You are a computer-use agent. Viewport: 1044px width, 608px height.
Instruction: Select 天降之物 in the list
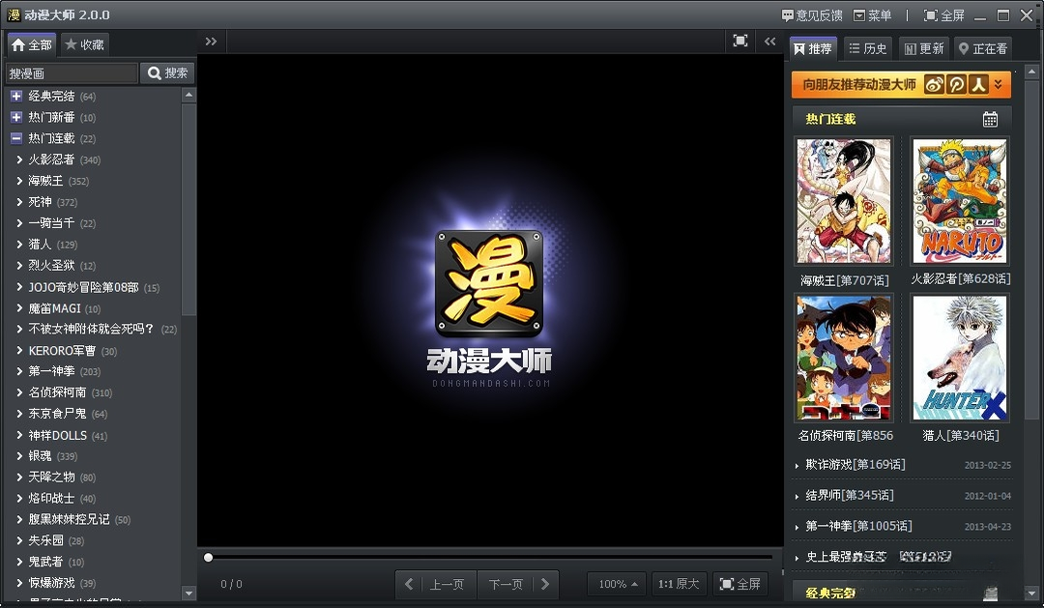(x=51, y=477)
